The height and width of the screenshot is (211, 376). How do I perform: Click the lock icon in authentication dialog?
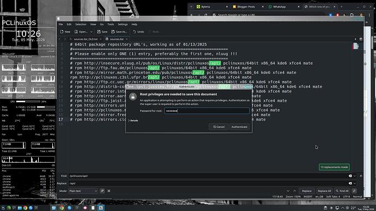pos(133,97)
